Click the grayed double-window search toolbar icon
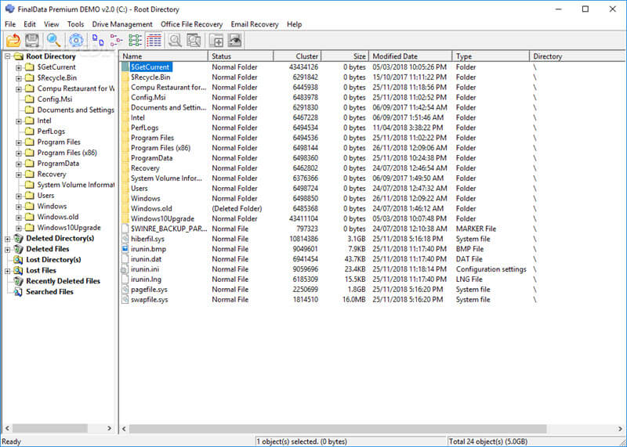The image size is (627, 447). pos(194,41)
